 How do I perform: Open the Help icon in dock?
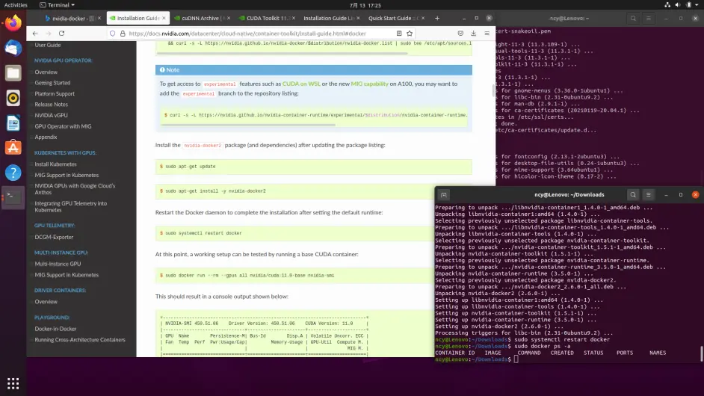(13, 173)
